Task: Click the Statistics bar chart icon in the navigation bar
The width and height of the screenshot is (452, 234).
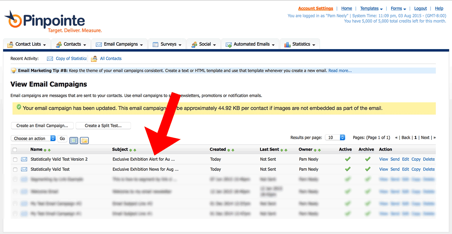Action: pyautogui.click(x=287, y=45)
